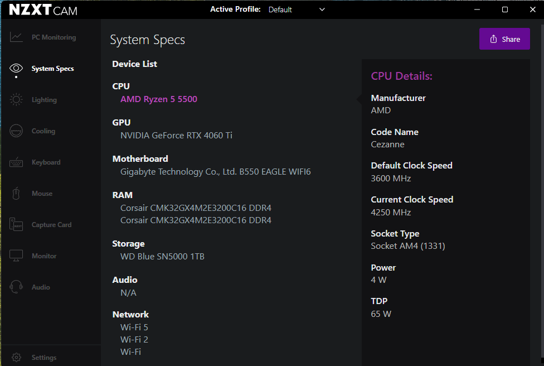
Task: Click the Socket AM4 (1331) value
Action: pos(408,246)
